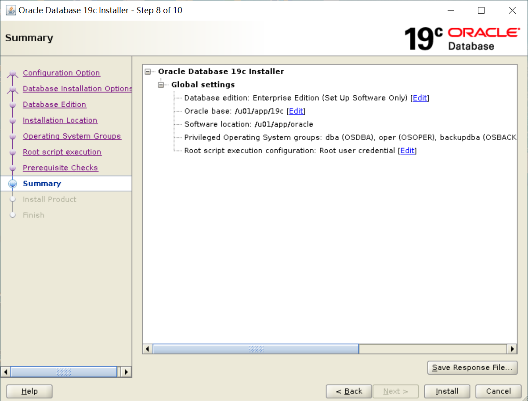Cancel the installation
The height and width of the screenshot is (401, 528).
tap(499, 391)
